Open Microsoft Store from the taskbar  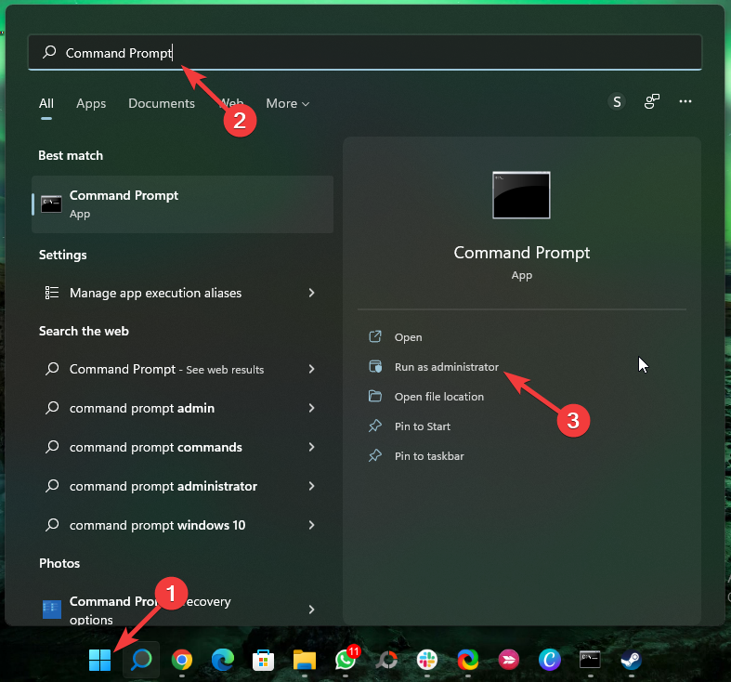[x=264, y=660]
